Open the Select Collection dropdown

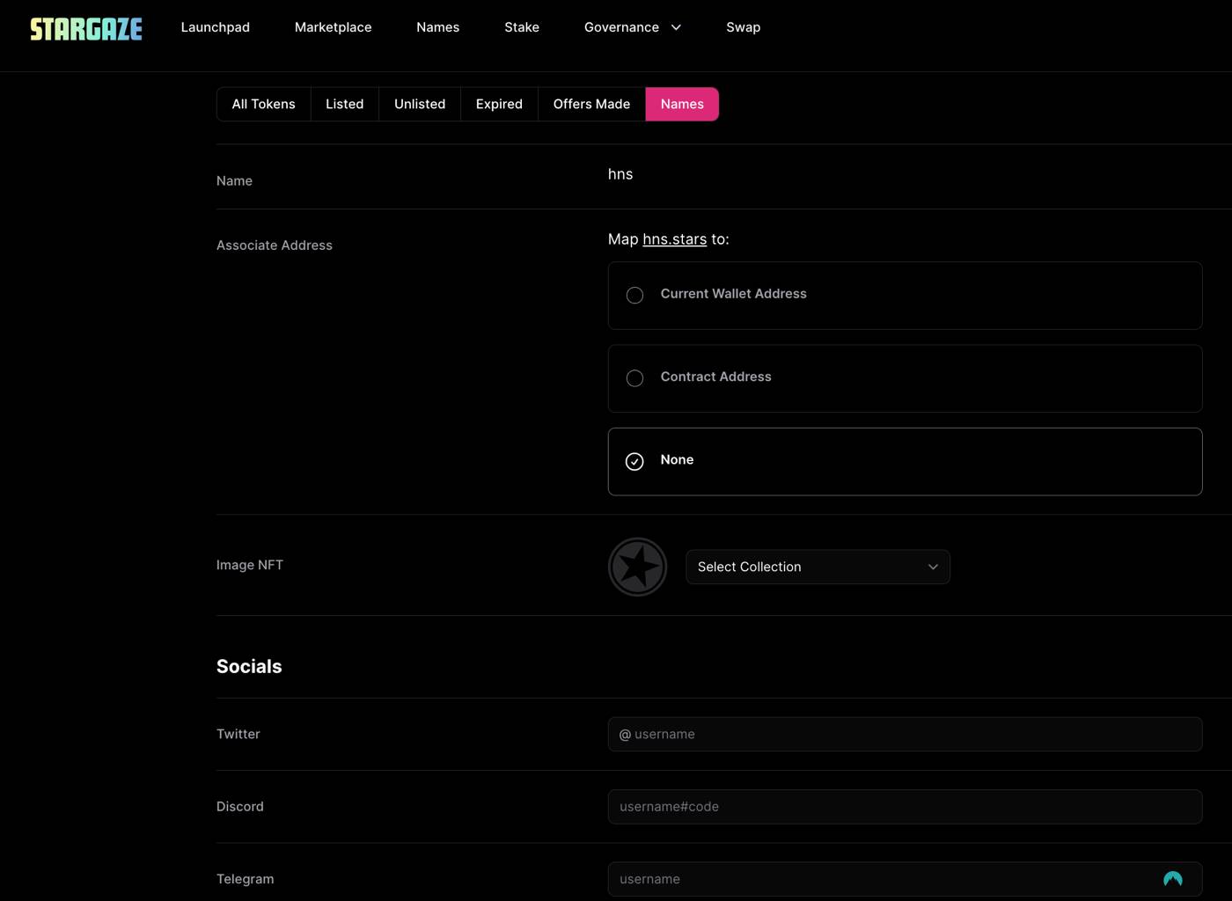pyautogui.click(x=817, y=567)
